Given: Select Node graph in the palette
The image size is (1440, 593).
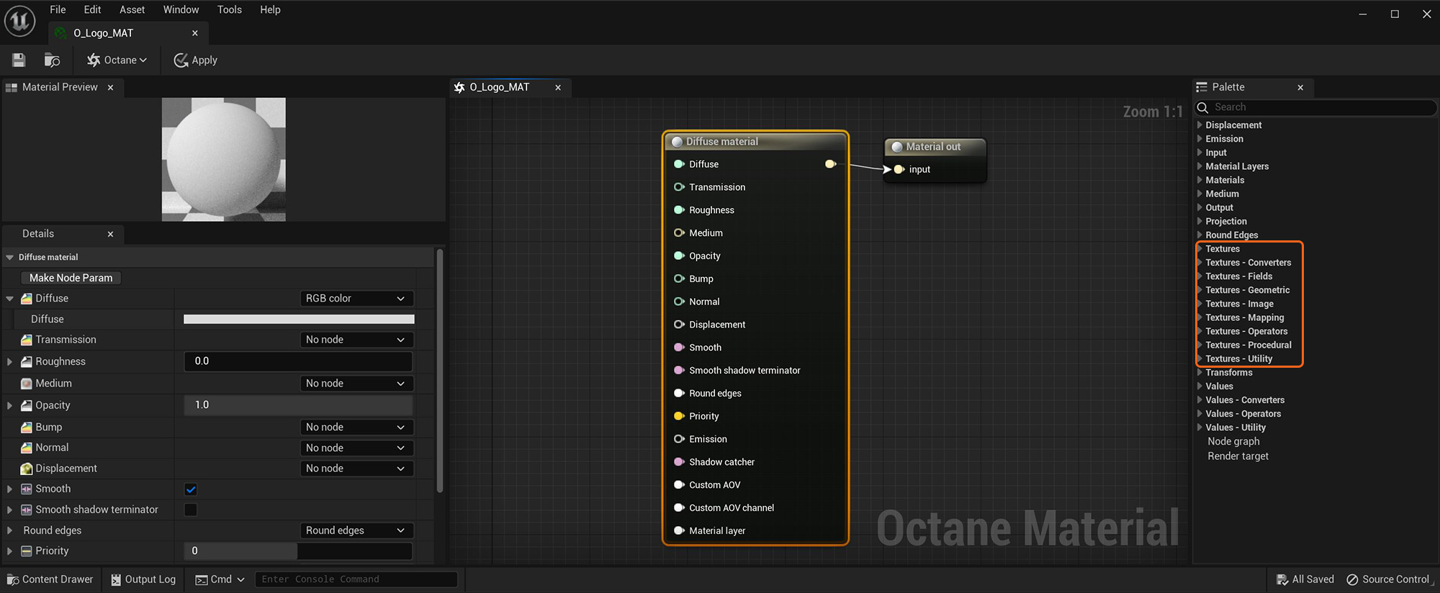Looking at the screenshot, I should click(x=1233, y=442).
